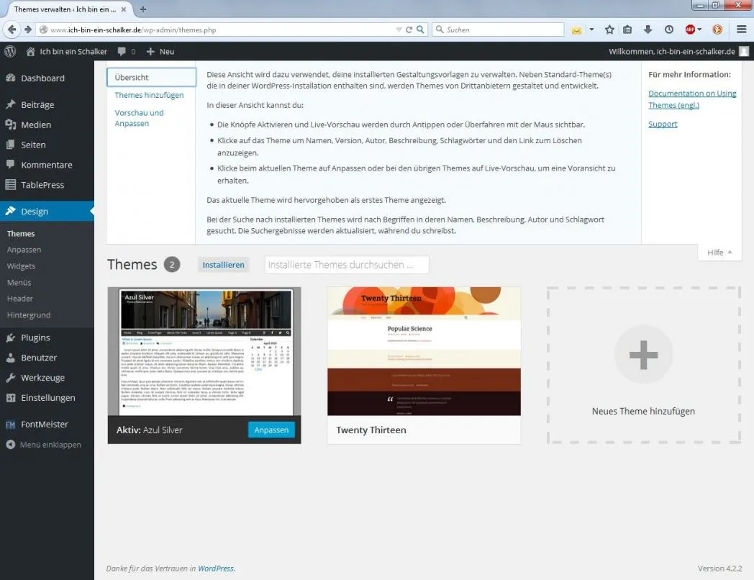Click the blue Anpassen button on Azul Silver
Image resolution: width=754 pixels, height=580 pixels.
click(x=271, y=430)
